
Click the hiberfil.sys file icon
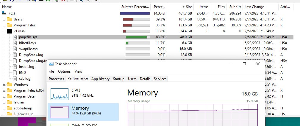(15, 43)
